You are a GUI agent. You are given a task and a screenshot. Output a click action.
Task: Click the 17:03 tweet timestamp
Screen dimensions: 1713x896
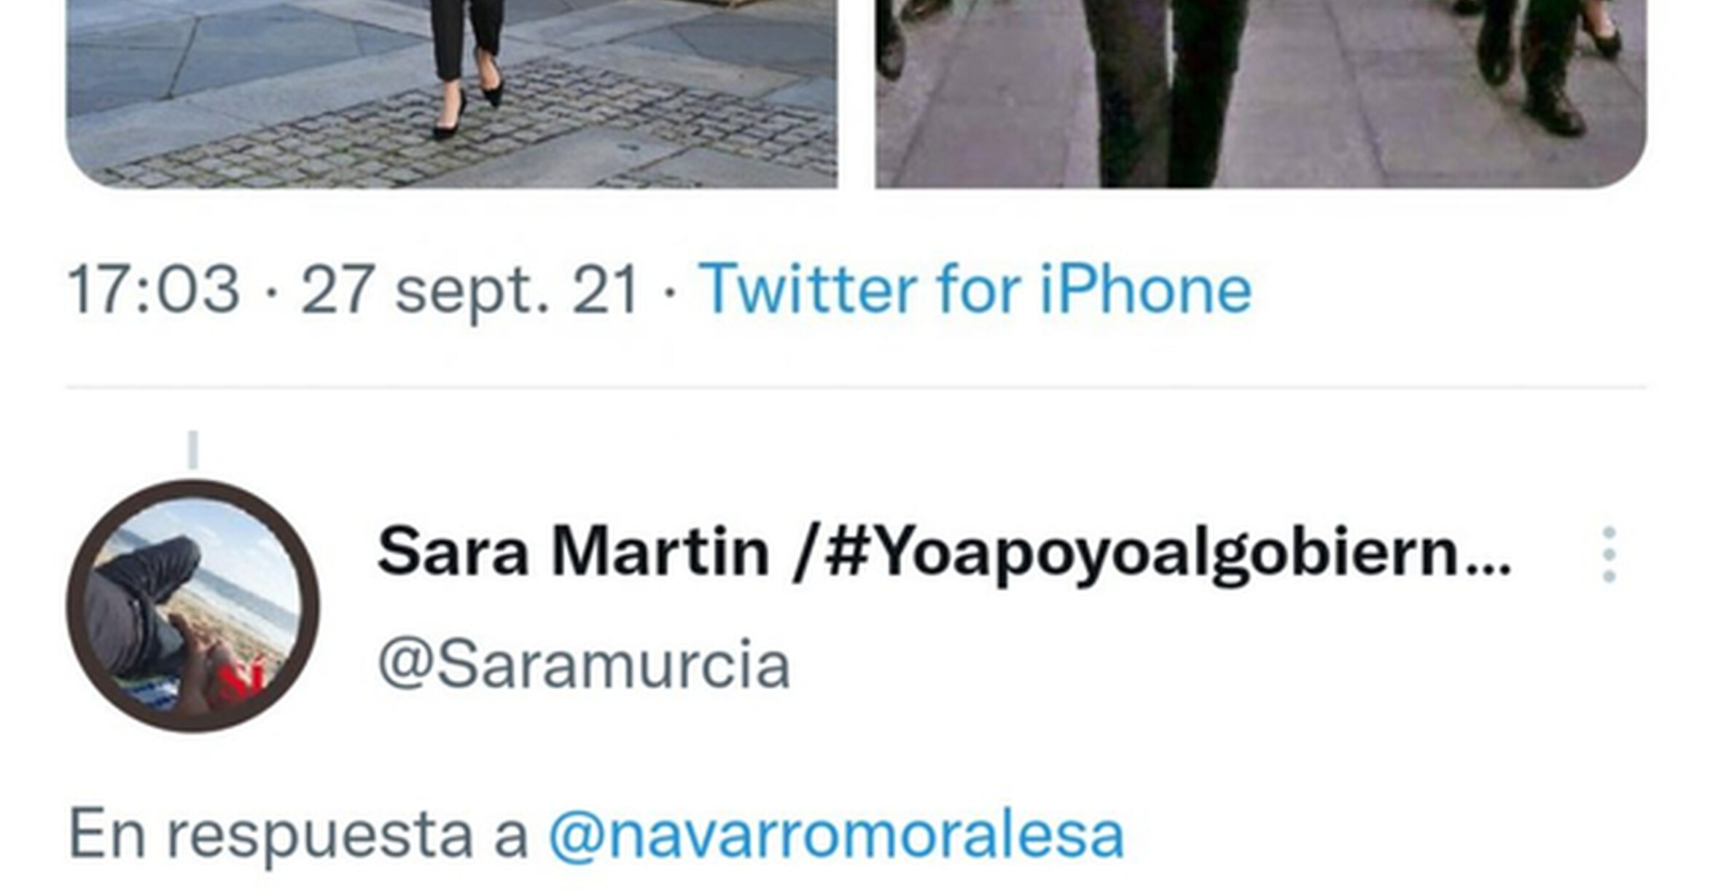(153, 290)
